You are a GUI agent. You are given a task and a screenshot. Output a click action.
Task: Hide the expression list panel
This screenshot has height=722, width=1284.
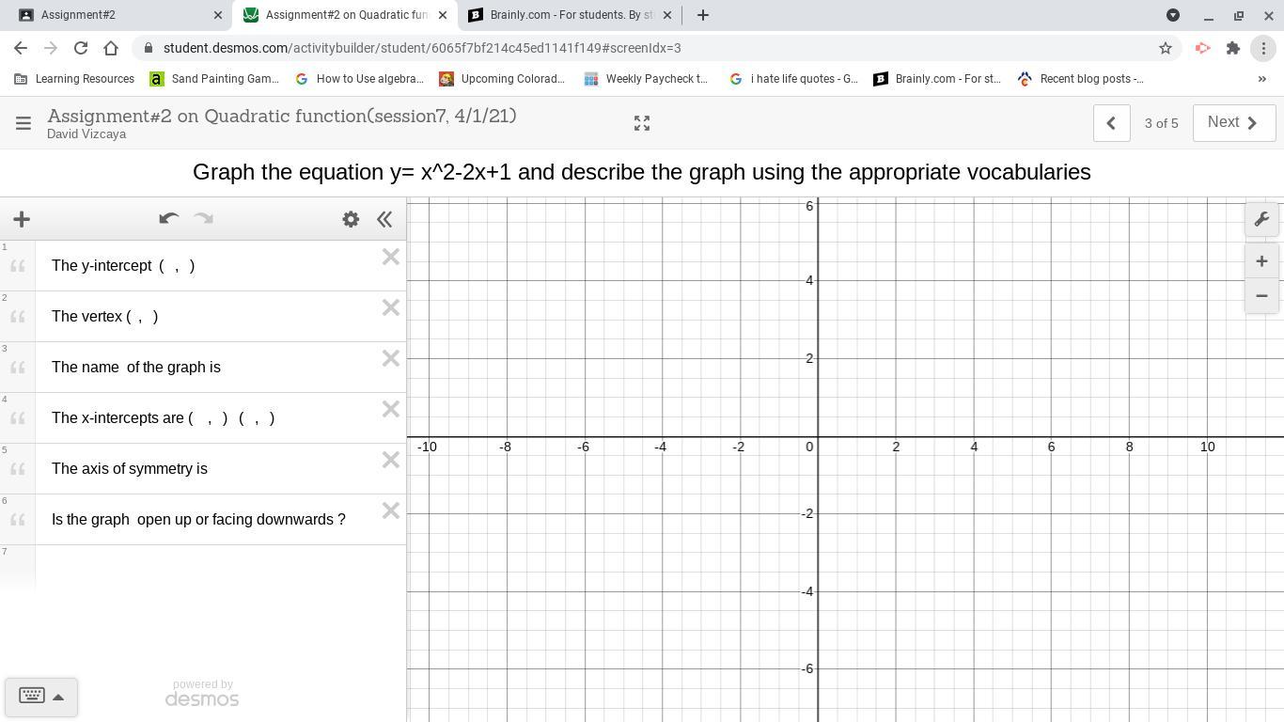point(384,219)
